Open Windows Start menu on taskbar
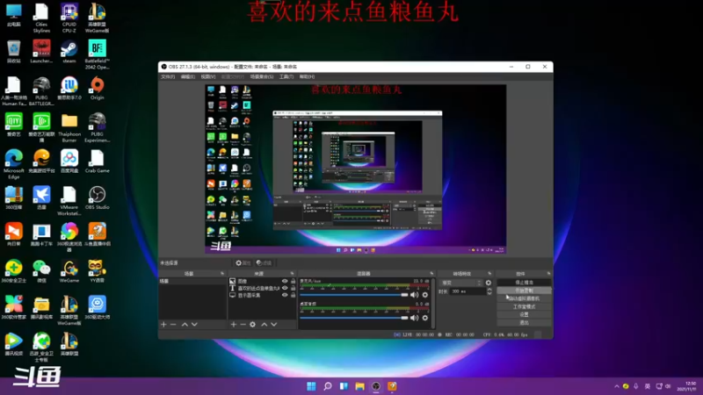The height and width of the screenshot is (395, 703). [x=311, y=386]
